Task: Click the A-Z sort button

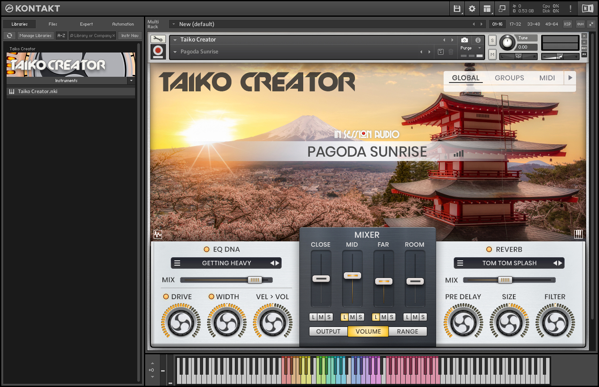Action: [61, 36]
